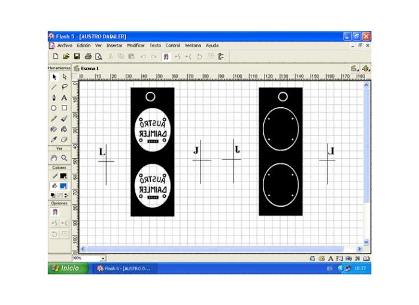Open the zoom percentage dropdown

(103, 258)
